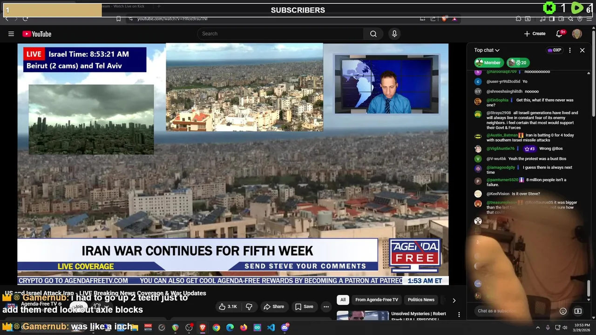Open the Brave playlist music icon

pos(542,19)
